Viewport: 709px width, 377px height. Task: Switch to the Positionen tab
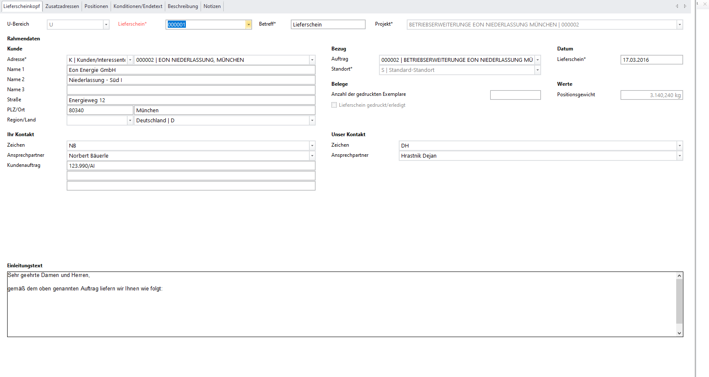click(x=96, y=6)
